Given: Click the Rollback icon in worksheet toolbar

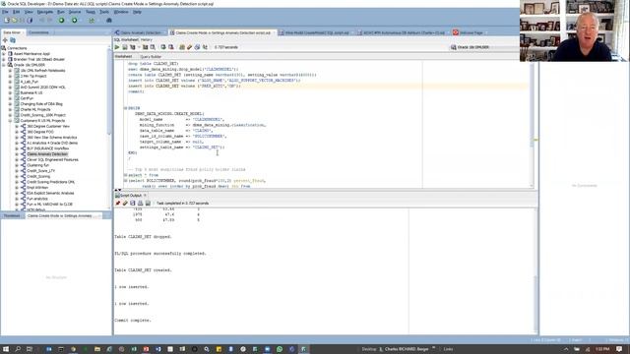Looking at the screenshot, I should click(170, 47).
